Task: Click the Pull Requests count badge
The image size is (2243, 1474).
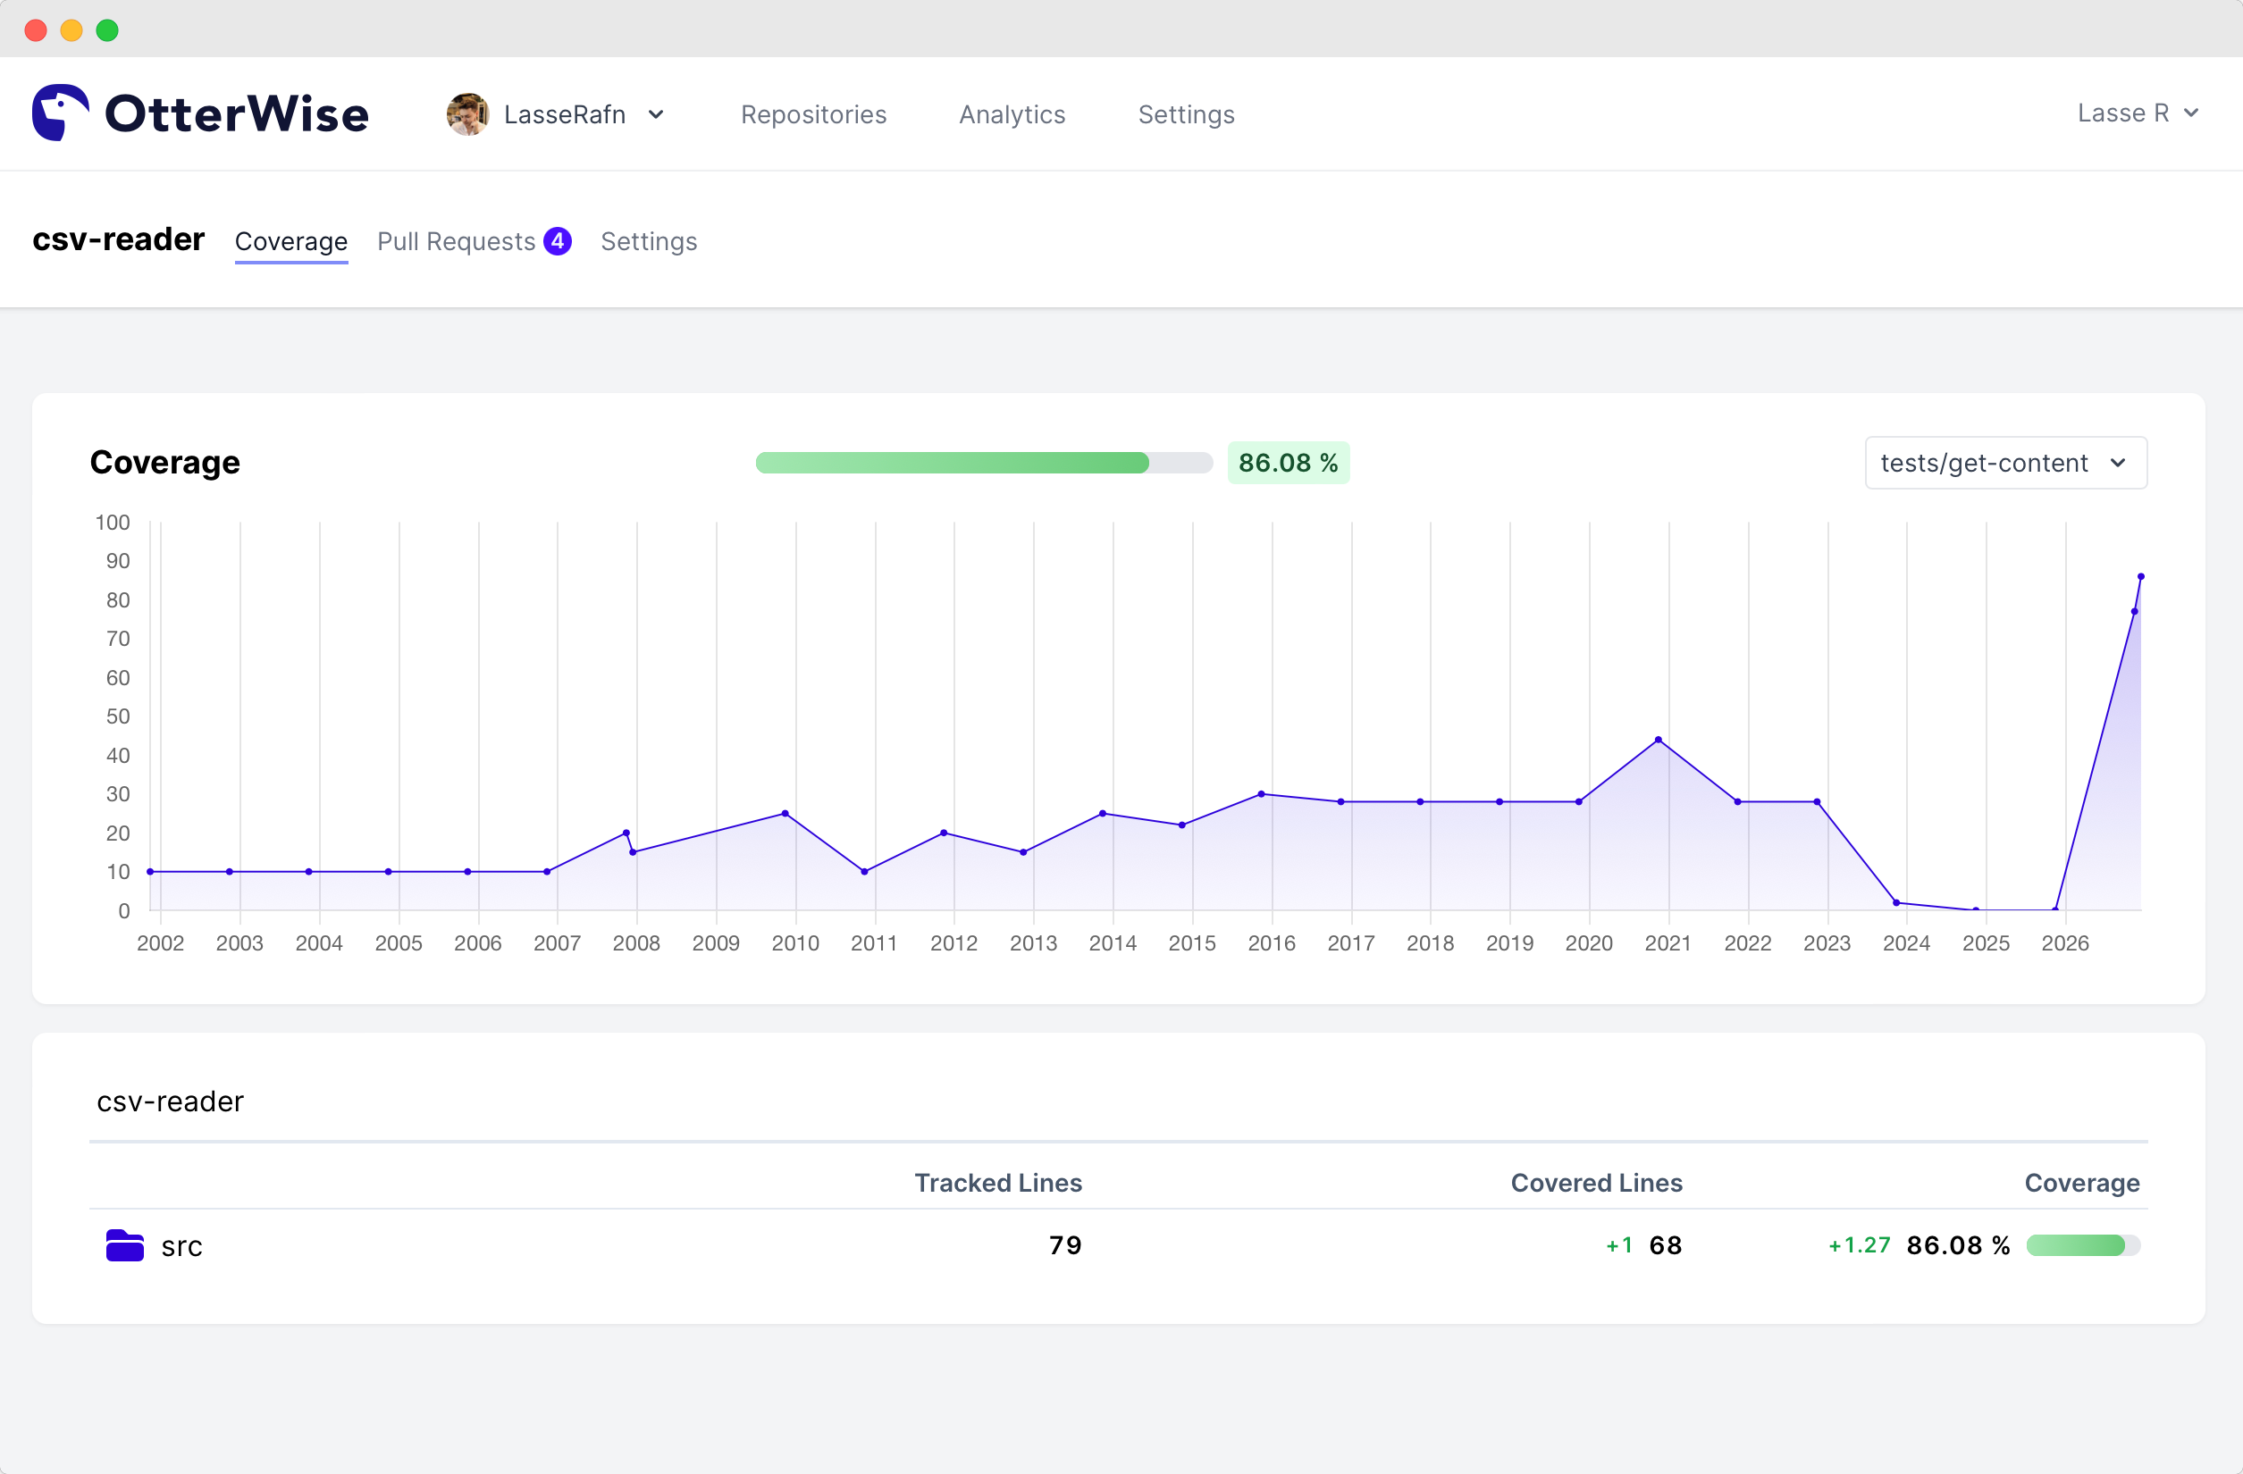Action: (557, 241)
